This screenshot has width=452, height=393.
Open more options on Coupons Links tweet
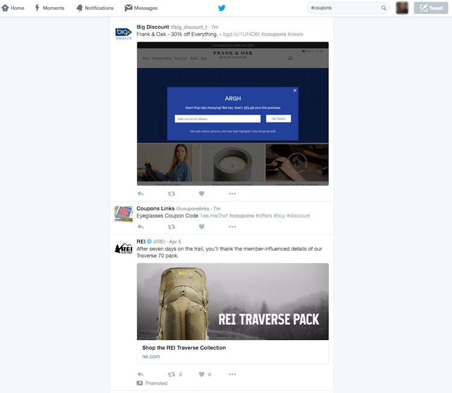232,227
